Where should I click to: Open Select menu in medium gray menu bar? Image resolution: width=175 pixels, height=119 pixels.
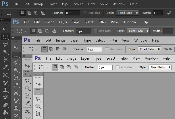click(100, 40)
